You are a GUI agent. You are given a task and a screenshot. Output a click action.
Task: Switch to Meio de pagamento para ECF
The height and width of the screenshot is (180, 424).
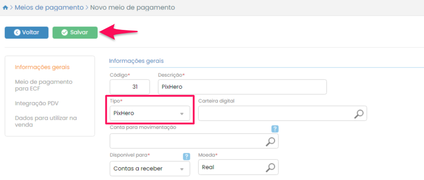point(43,85)
